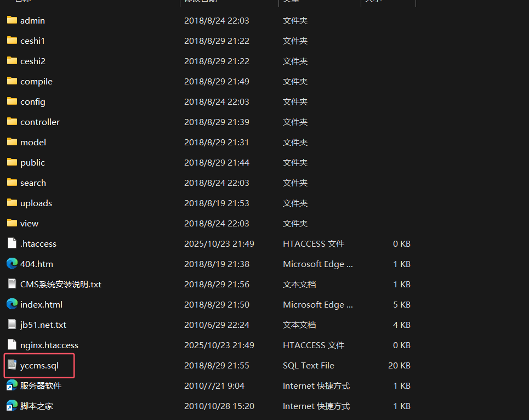Click the 脚本之家 shortcut icon
The image size is (529, 420).
click(x=12, y=406)
